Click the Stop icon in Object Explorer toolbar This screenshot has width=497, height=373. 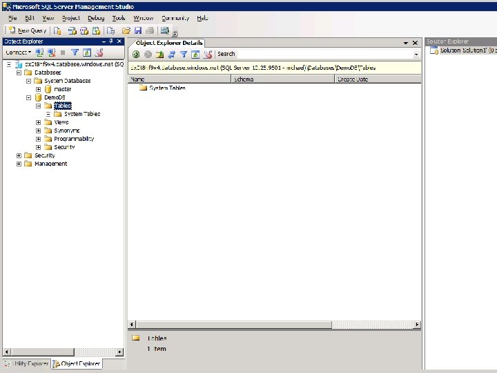coord(63,52)
